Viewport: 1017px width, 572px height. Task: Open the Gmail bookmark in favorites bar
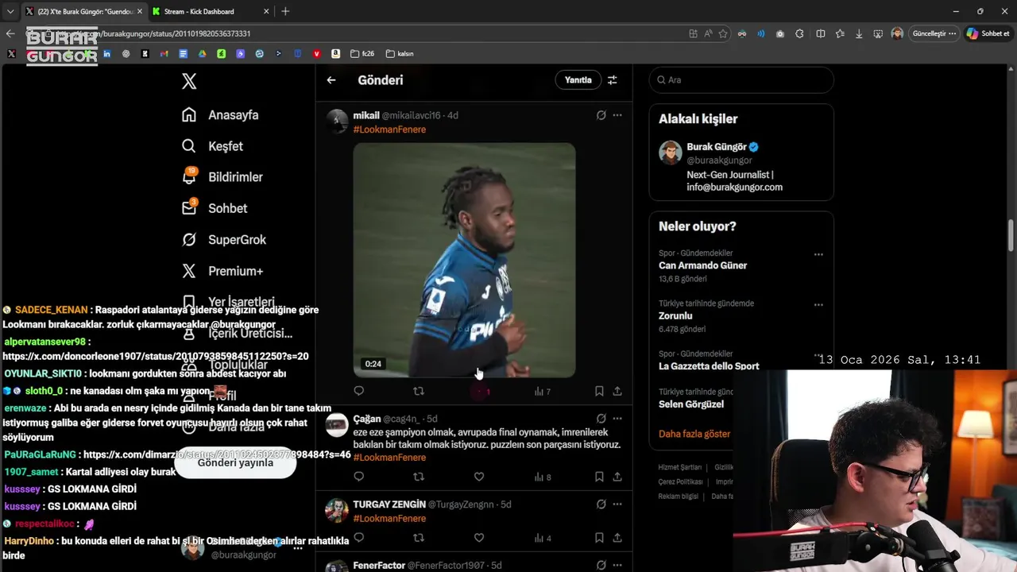164,54
